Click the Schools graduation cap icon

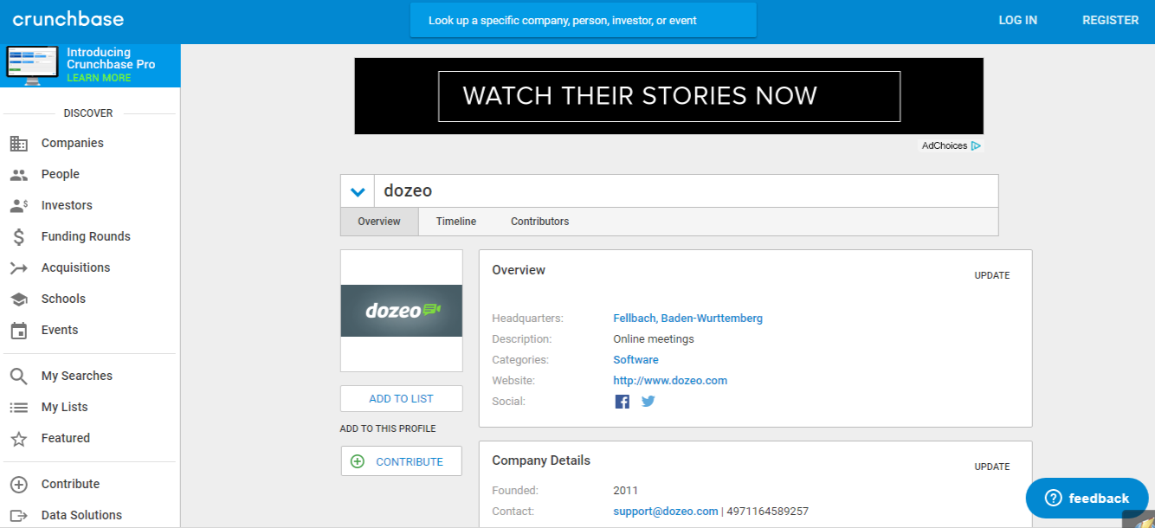coord(18,299)
